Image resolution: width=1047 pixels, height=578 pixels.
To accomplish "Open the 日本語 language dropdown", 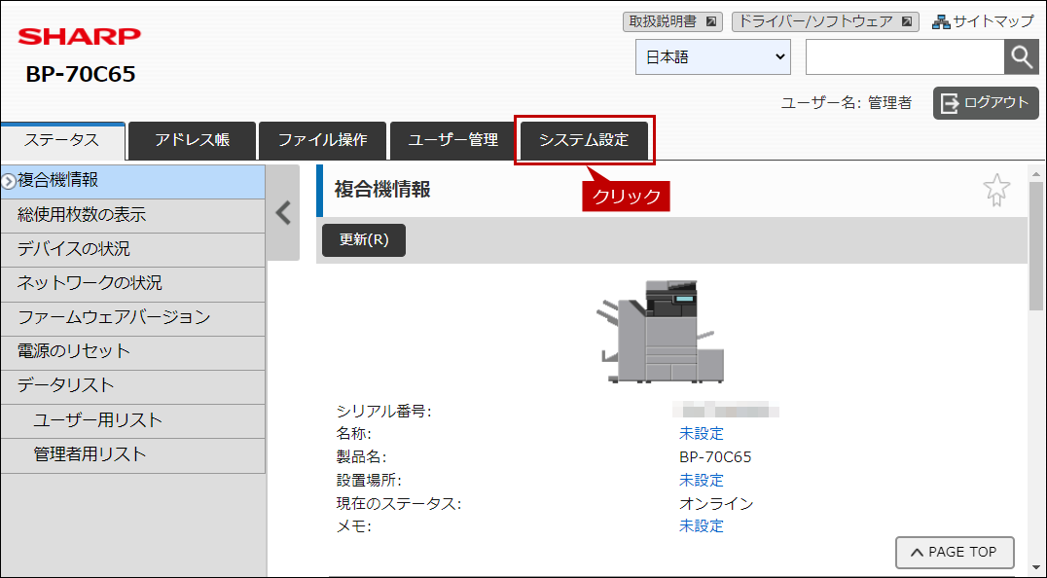I will tap(712, 56).
